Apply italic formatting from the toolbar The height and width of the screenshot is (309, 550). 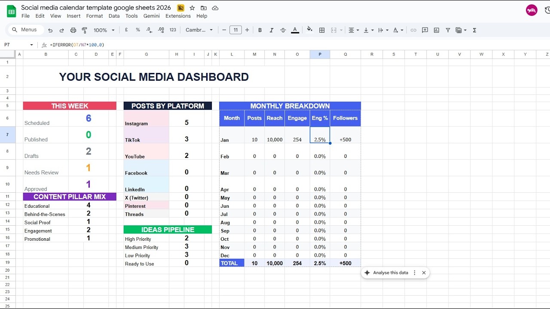pos(272,30)
